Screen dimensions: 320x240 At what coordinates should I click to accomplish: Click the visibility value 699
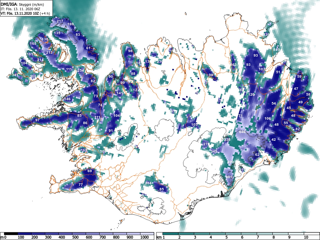230,162
